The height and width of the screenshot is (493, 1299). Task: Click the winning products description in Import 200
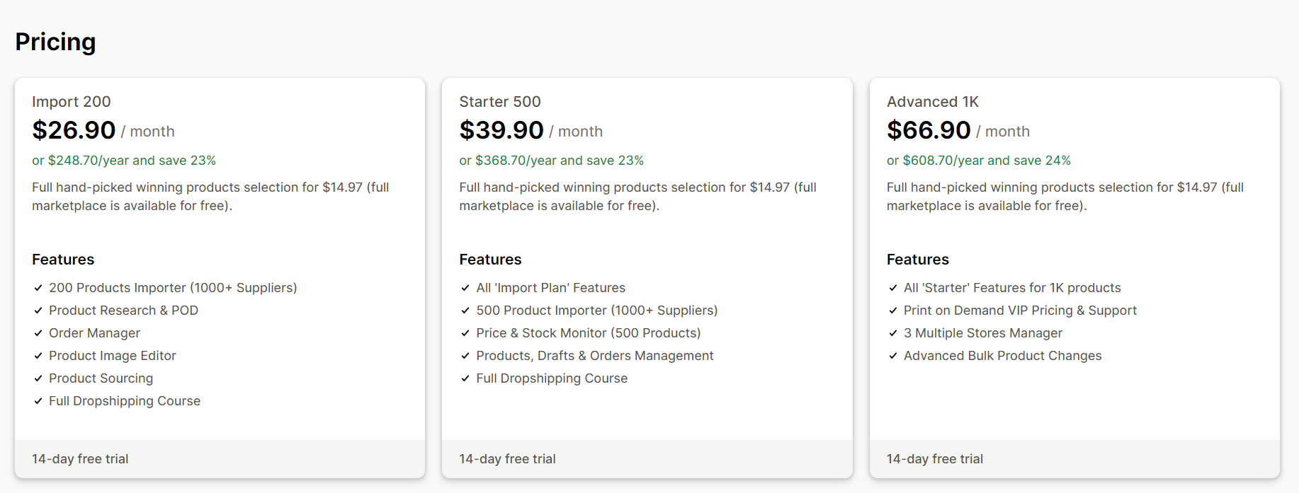tap(210, 197)
